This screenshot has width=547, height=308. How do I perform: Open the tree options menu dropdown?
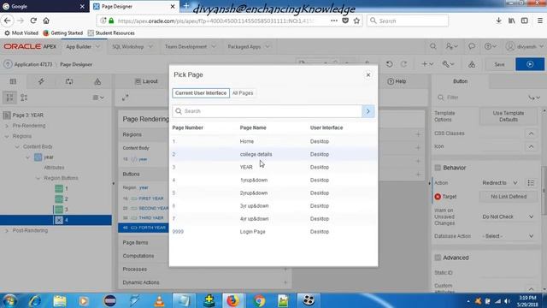[x=98, y=98]
